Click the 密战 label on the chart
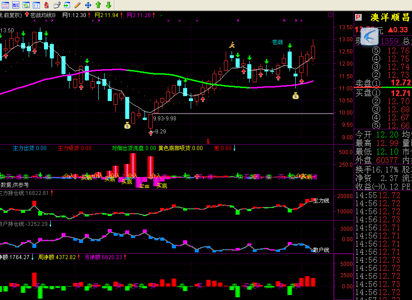The height and width of the screenshot is (300, 412). point(277,42)
